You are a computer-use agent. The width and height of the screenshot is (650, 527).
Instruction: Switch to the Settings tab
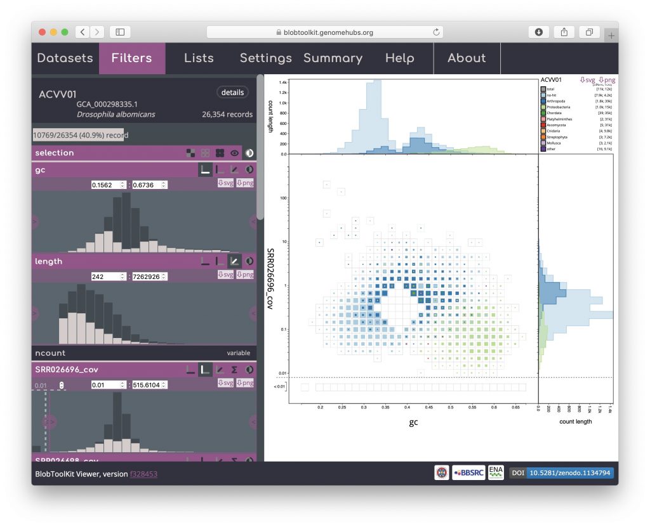pyautogui.click(x=265, y=58)
